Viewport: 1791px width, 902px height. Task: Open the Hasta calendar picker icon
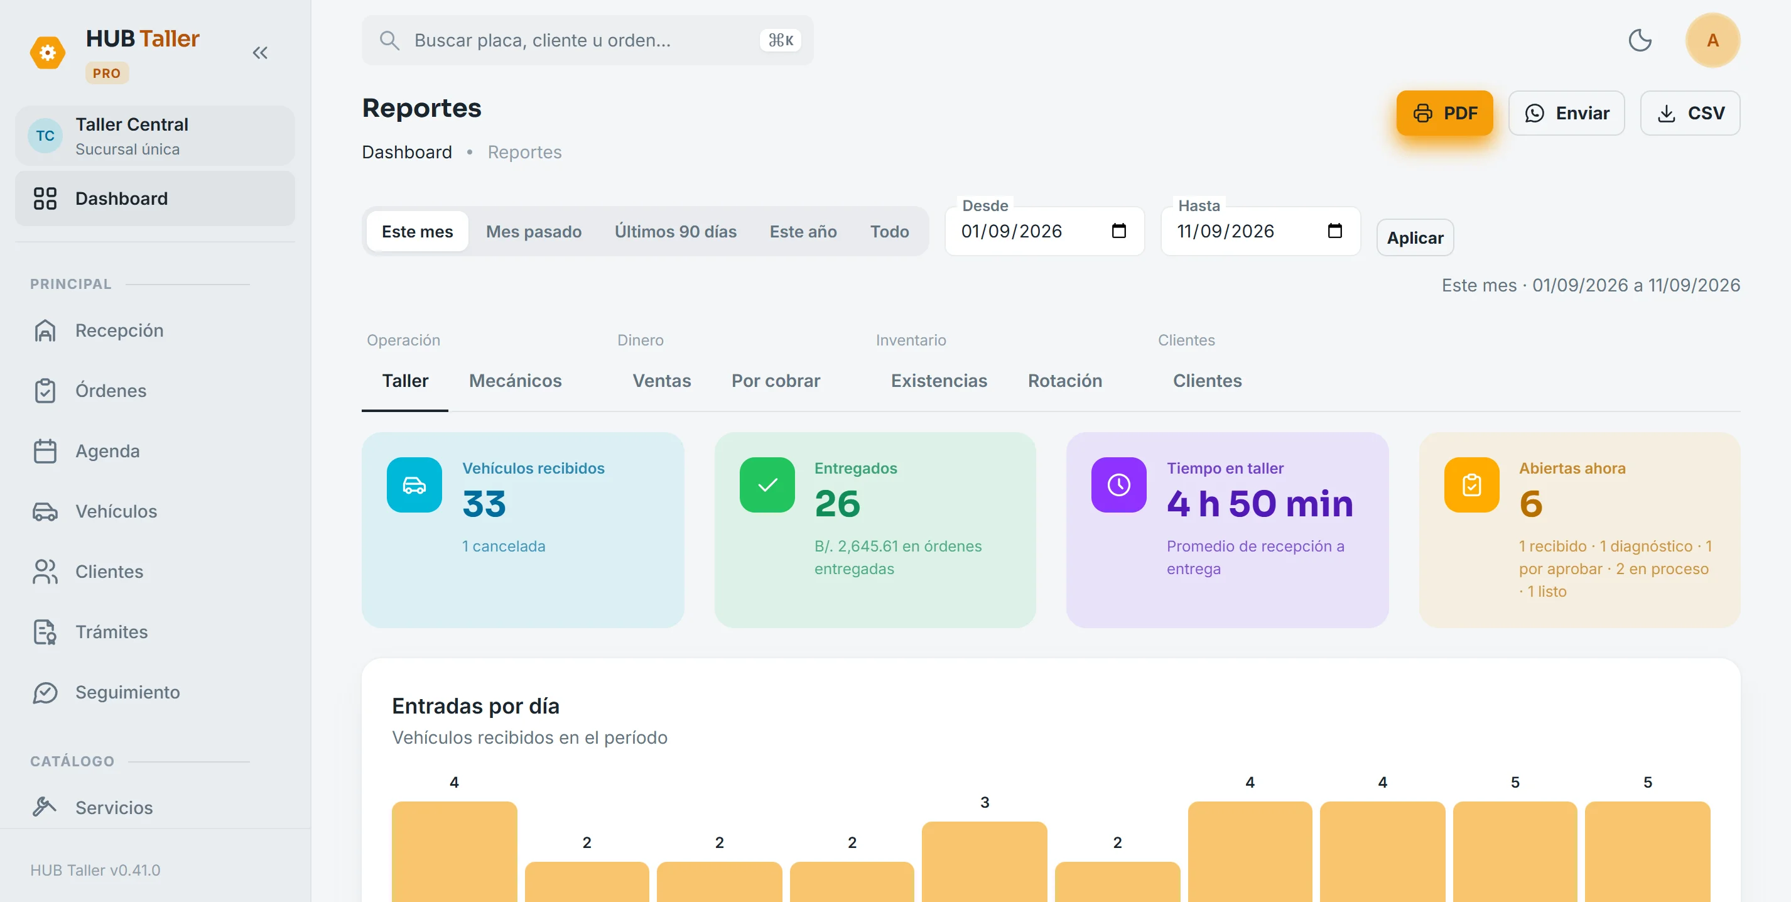[x=1335, y=231]
